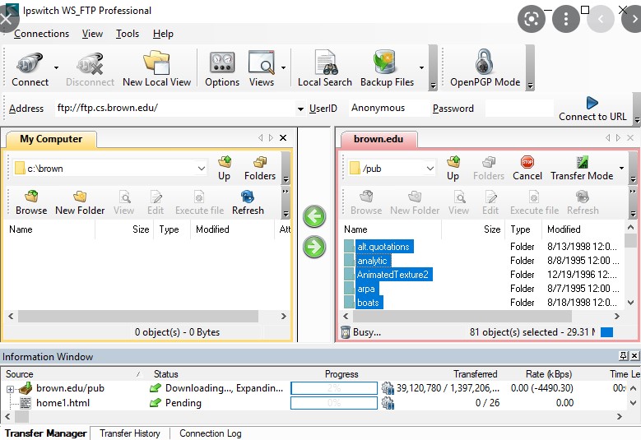This screenshot has height=440, width=641.
Task: Select the AnimatedTexture2 folder
Action: (392, 275)
